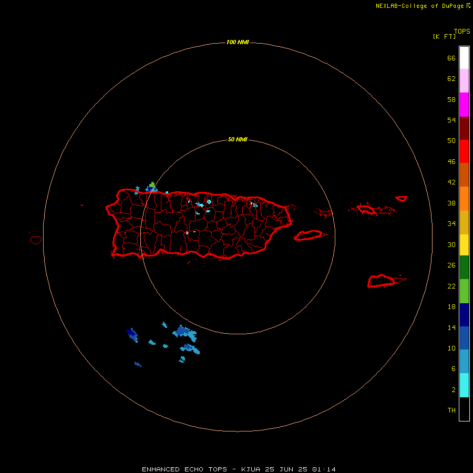Click the Vieques island outline east of Puerto Rico
Viewport: 473px width, 473px height.
(x=309, y=235)
